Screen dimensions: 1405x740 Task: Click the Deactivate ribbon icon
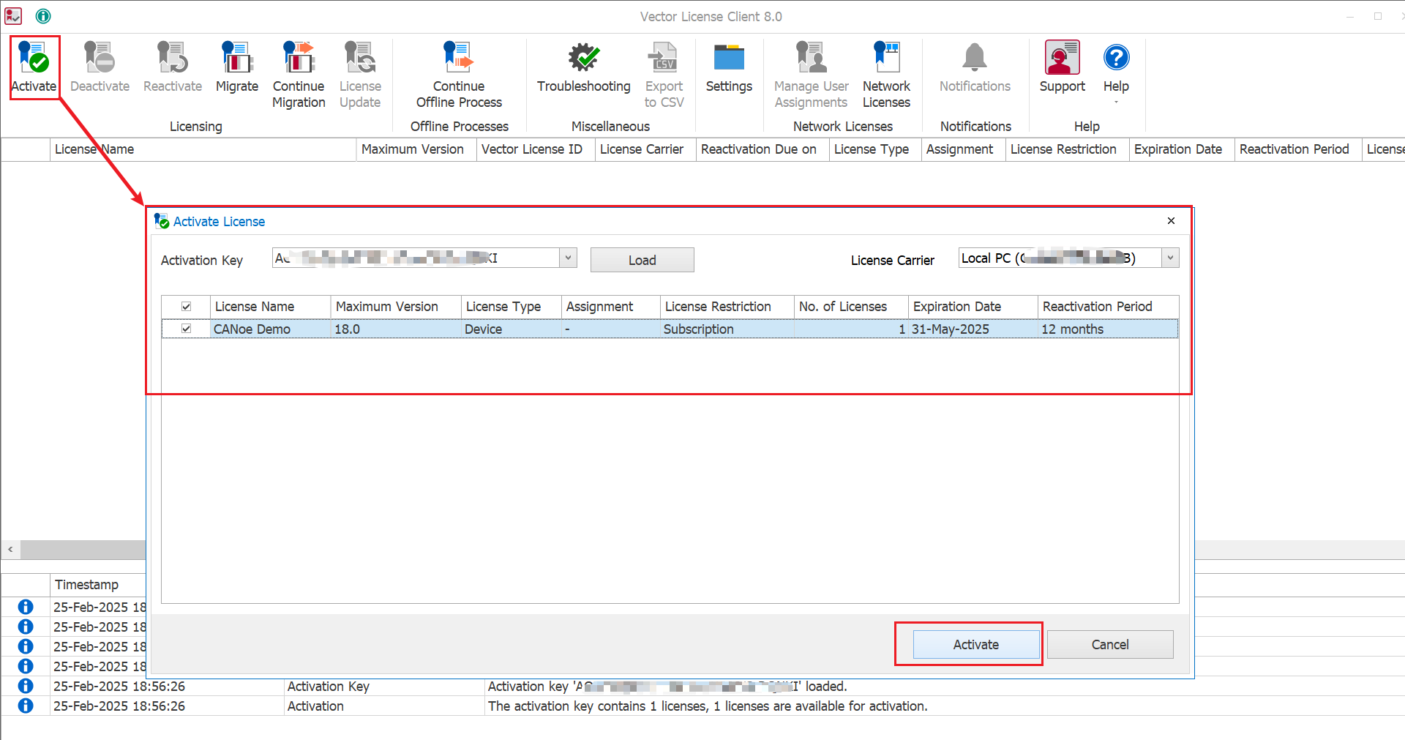click(100, 58)
